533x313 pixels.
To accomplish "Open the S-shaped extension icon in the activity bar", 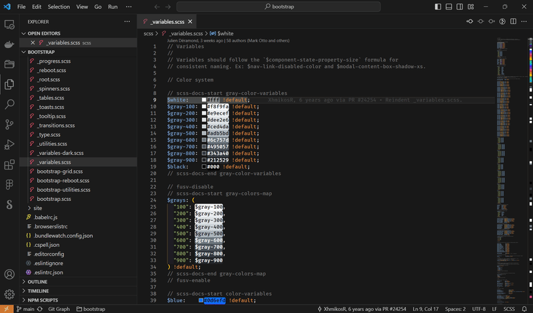I will click(9, 204).
